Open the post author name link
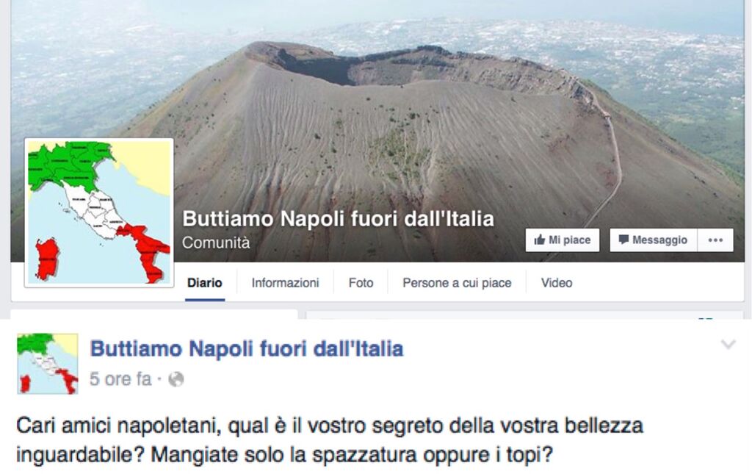 pos(247,349)
